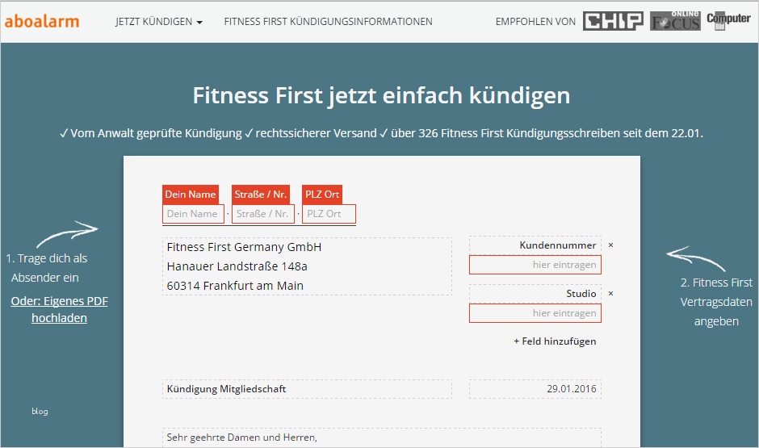Viewport: 759px width, 448px height.
Task: Click the red 'Dein Name' label tag
Action: (x=191, y=195)
